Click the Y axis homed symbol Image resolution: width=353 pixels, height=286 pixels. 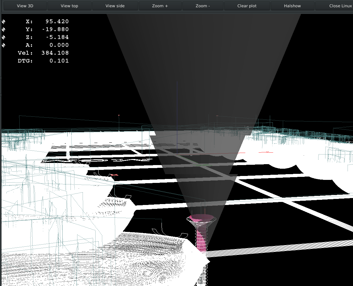point(4,29)
